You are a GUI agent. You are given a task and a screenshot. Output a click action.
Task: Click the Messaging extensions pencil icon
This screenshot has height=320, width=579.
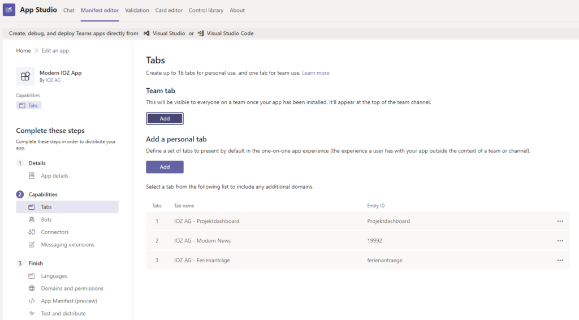[x=32, y=245]
